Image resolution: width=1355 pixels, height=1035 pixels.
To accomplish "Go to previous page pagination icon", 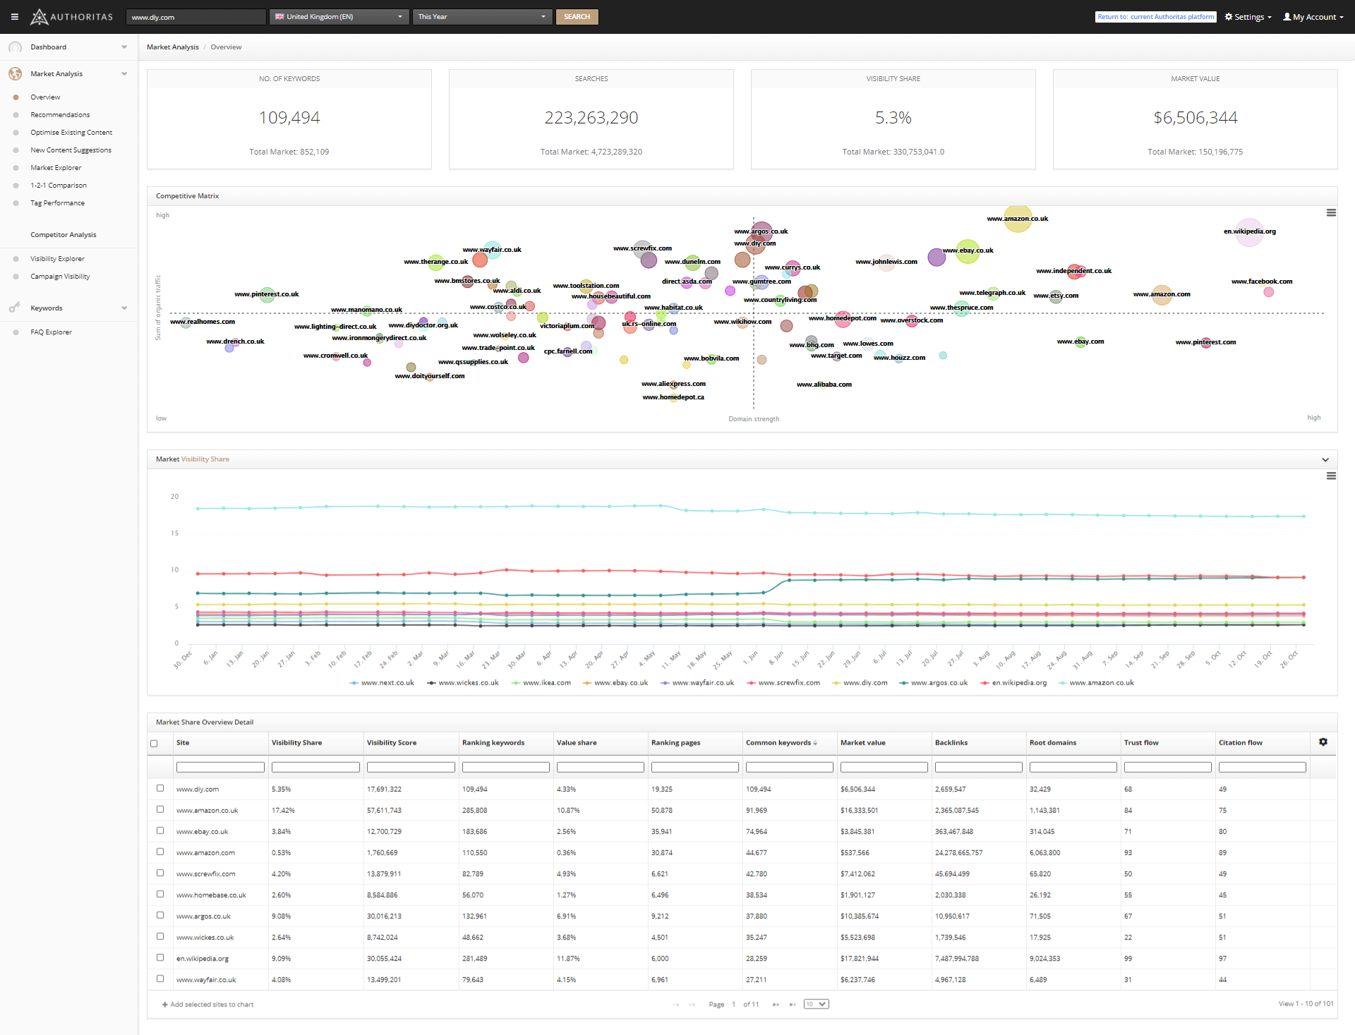I will [x=692, y=1005].
